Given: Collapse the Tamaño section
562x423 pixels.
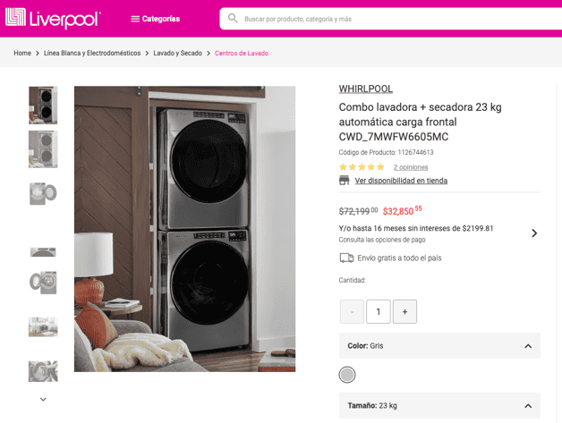Looking at the screenshot, I should click(x=528, y=405).
